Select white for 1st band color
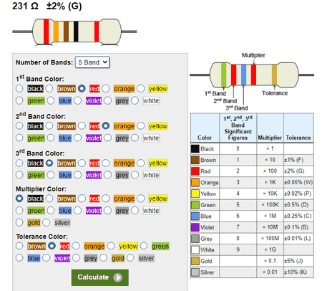322x291 pixels. (x=135, y=100)
